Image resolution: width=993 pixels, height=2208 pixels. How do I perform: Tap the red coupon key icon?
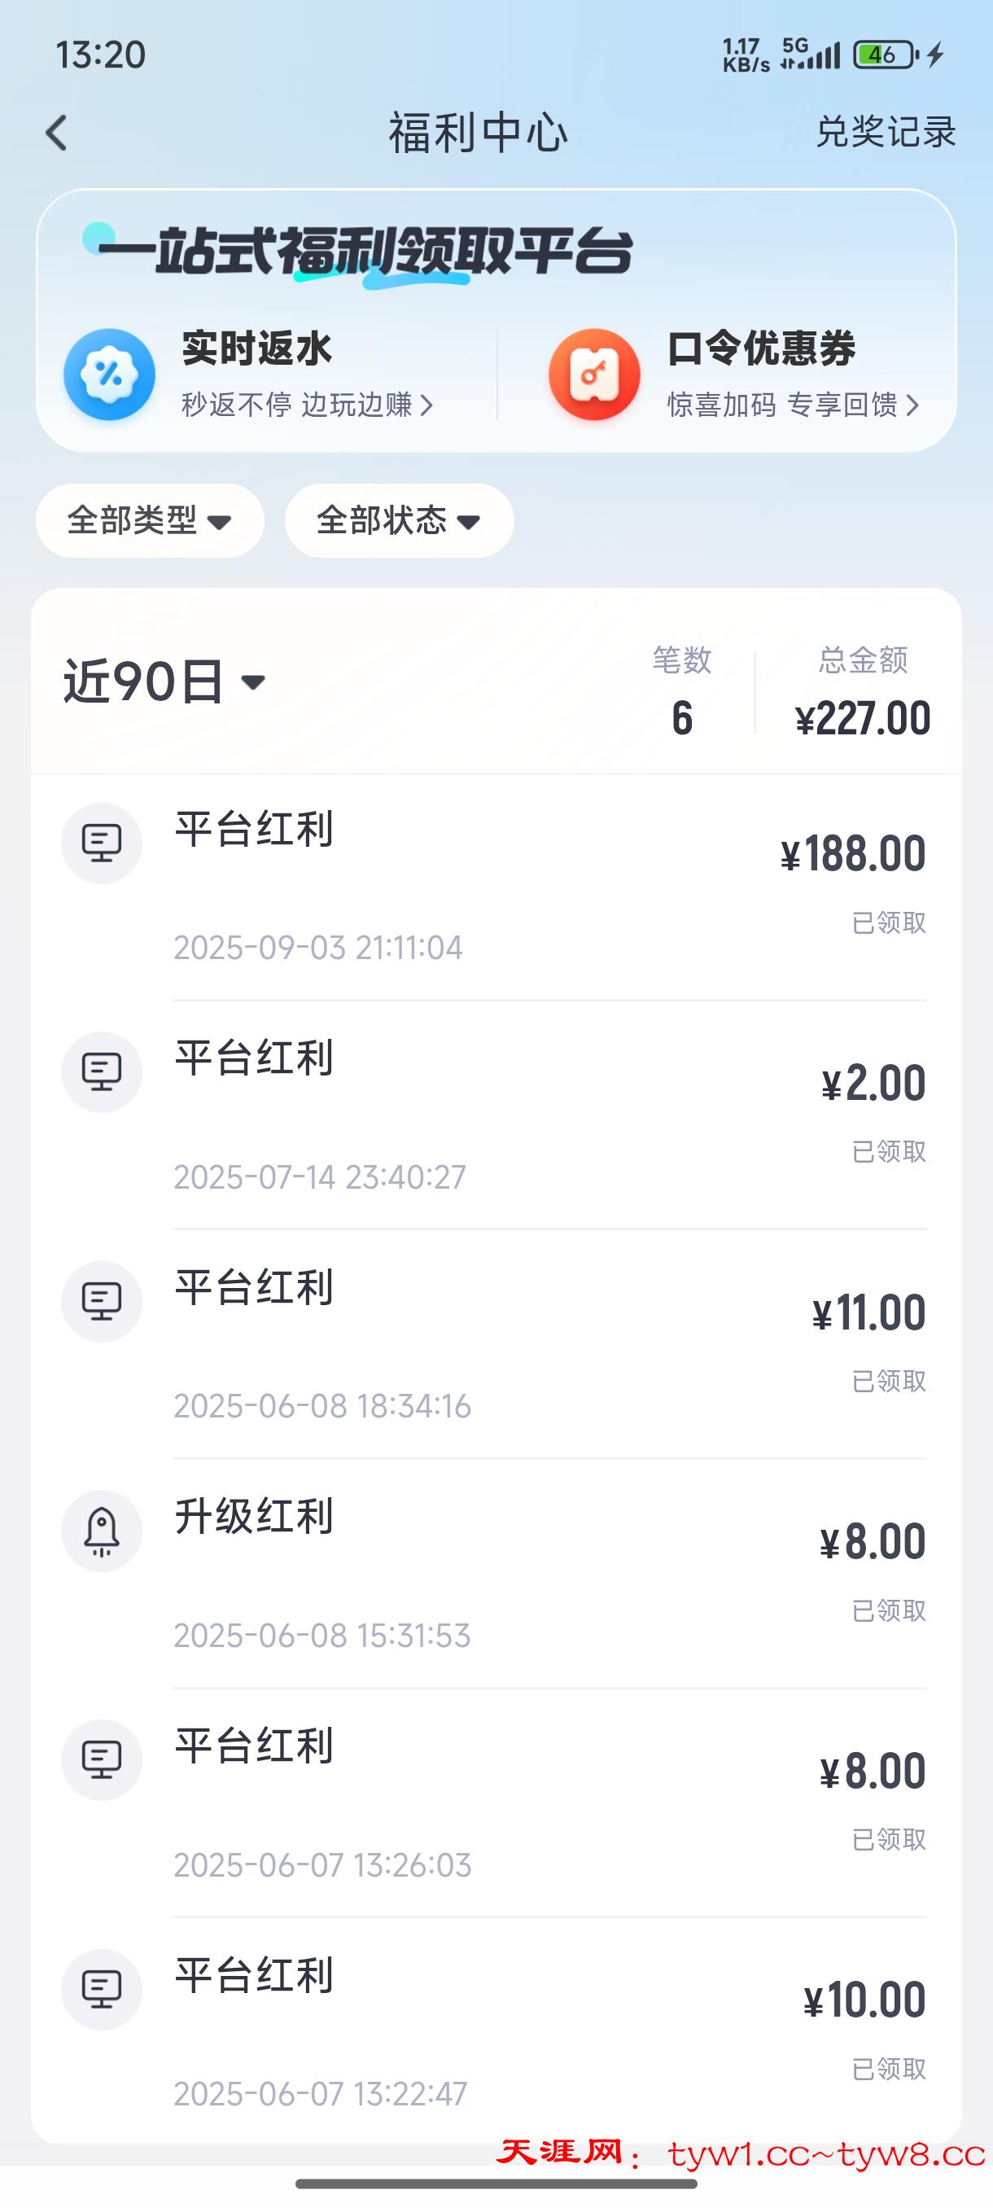point(593,375)
